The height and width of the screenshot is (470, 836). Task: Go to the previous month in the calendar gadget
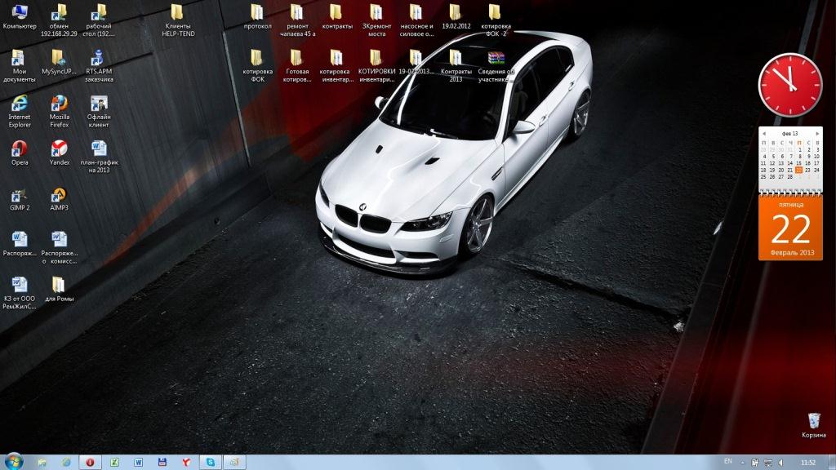[763, 132]
